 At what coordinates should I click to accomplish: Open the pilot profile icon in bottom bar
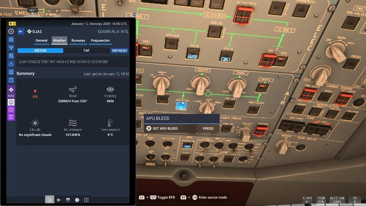pyautogui.click(x=68, y=200)
